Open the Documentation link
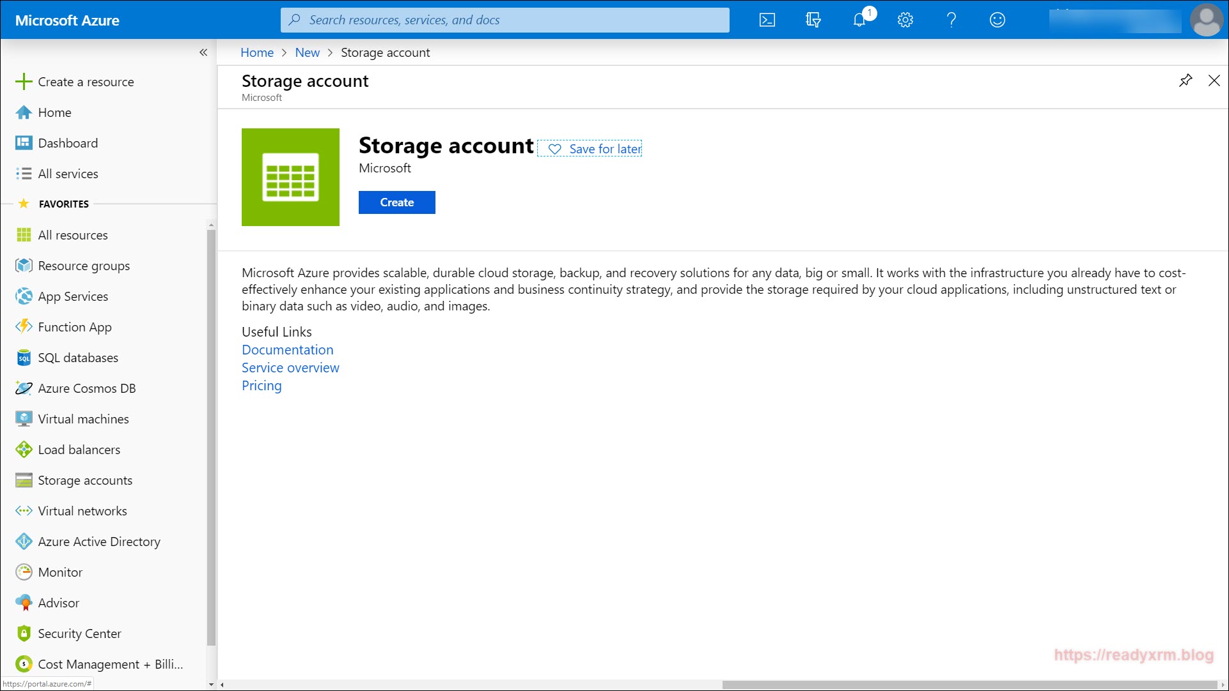This screenshot has height=691, width=1229. click(287, 350)
